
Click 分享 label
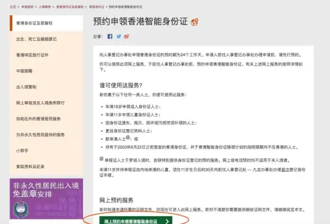pyautogui.click(x=98, y=36)
